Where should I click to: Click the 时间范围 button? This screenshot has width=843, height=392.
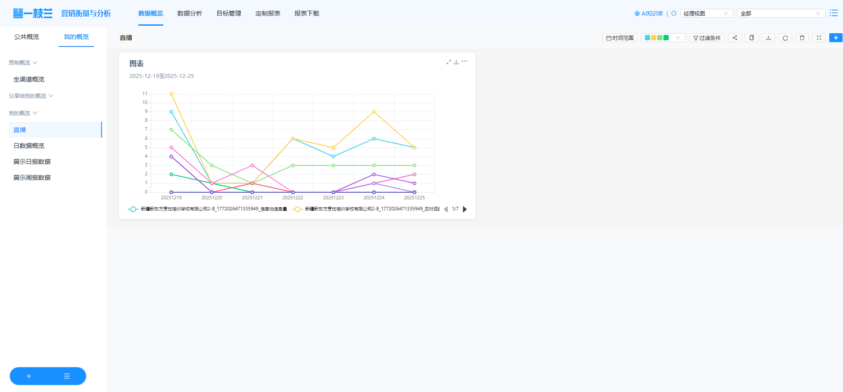click(x=620, y=38)
